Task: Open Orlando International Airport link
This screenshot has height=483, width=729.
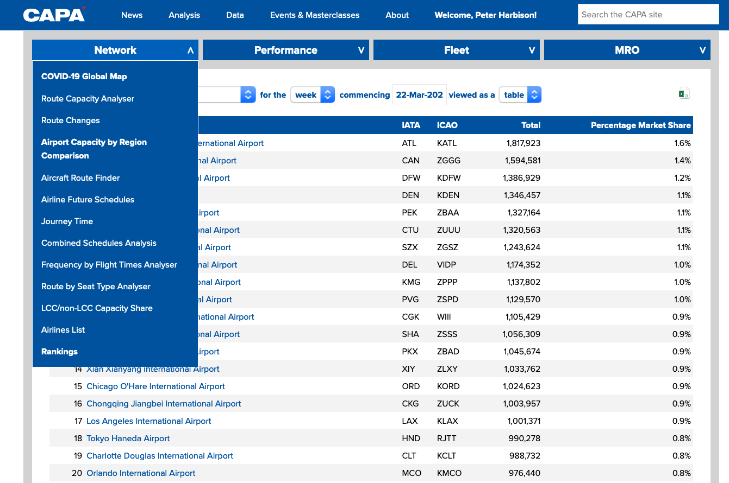Action: [x=141, y=473]
